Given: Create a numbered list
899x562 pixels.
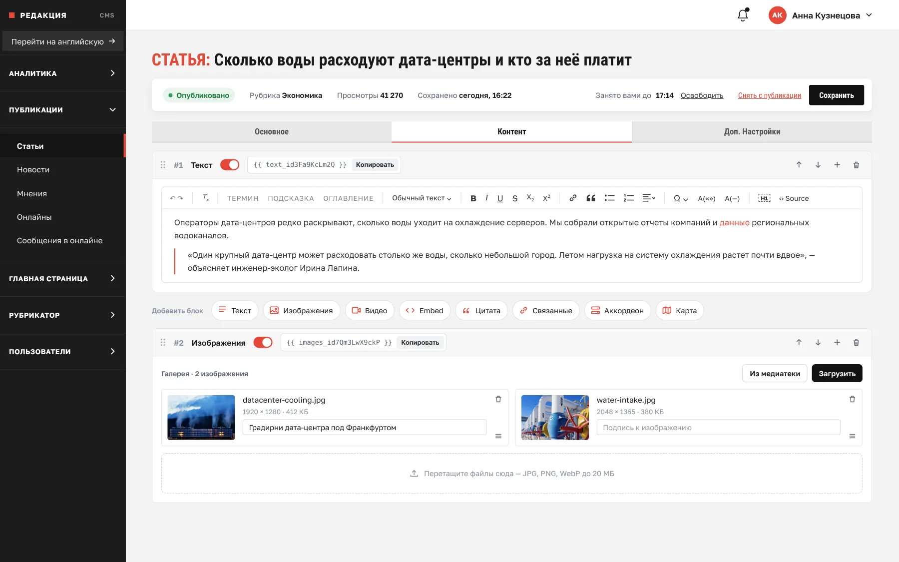Looking at the screenshot, I should tap(628, 198).
